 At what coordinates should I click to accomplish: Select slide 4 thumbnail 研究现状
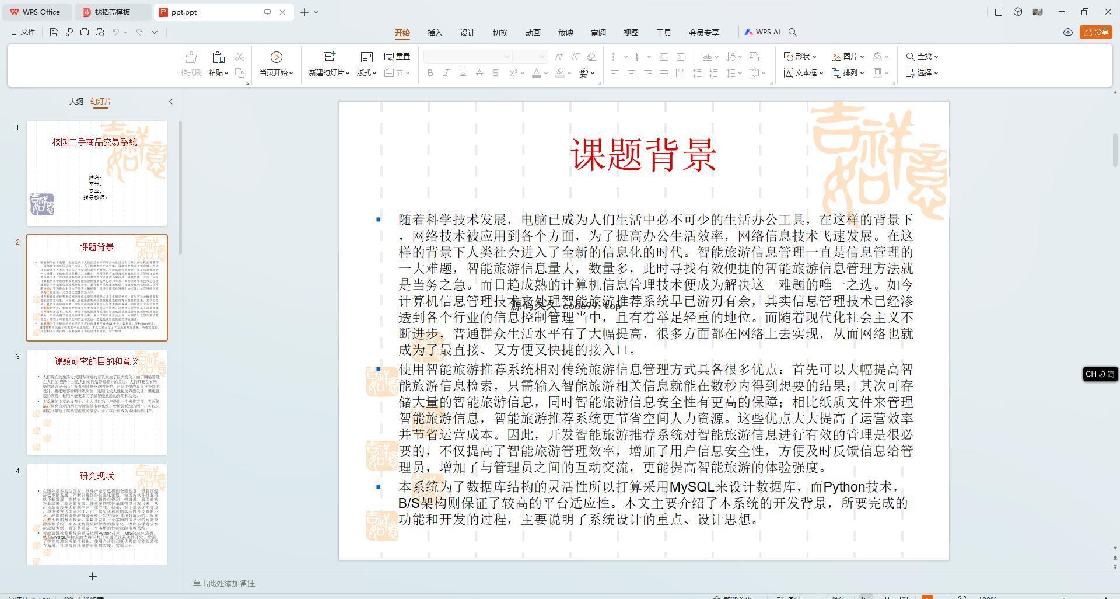tap(97, 514)
